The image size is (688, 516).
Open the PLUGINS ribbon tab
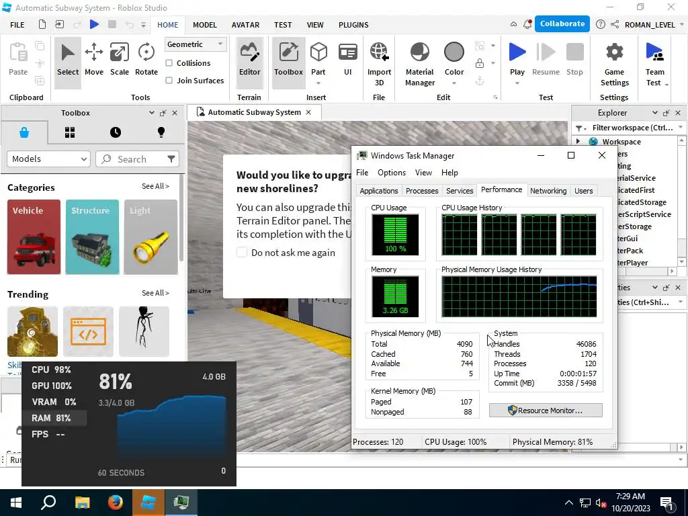353,25
